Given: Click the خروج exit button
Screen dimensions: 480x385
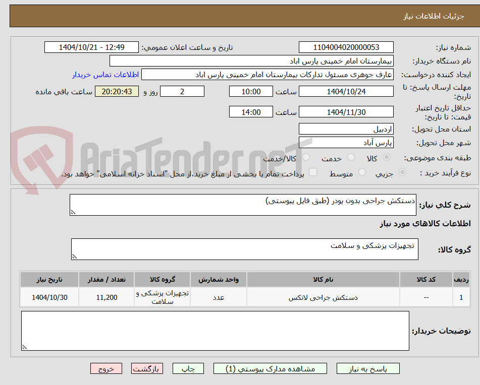Looking at the screenshot, I should 106,368.
